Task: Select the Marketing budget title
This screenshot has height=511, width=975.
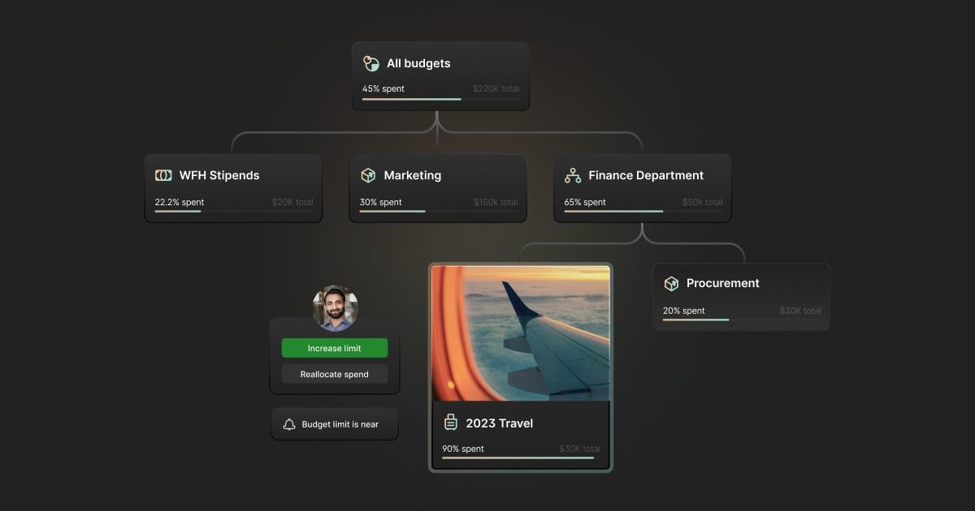Action: (x=413, y=175)
